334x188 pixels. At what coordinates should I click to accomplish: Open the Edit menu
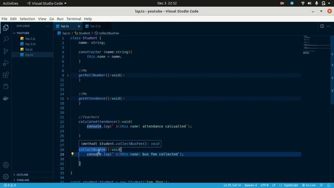coord(13,19)
